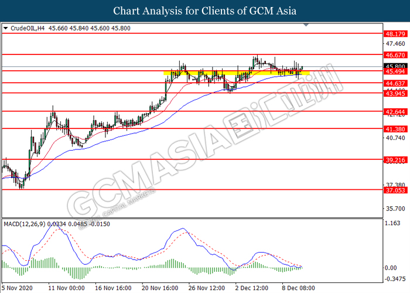Select the 42.644 red price level label
The image size is (410, 293).
pyautogui.click(x=395, y=112)
